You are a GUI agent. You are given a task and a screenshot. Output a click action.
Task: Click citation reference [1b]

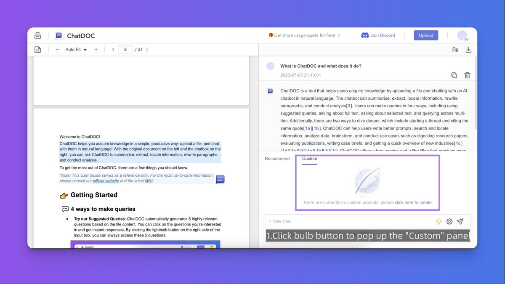click(316, 128)
